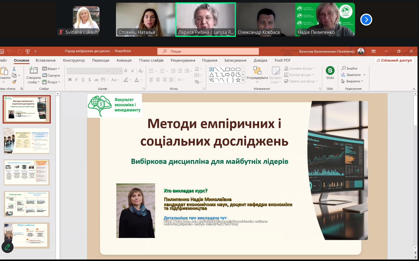Select the second slide thumbnail

point(26,141)
